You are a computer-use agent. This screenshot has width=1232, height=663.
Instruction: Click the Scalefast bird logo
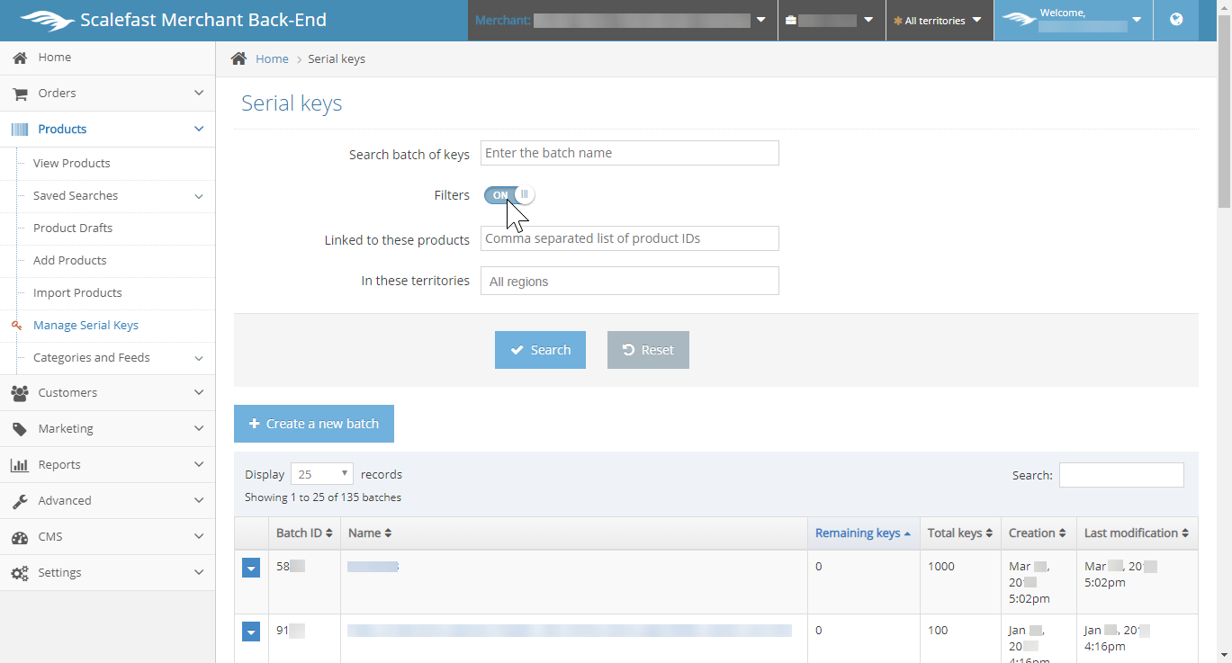pyautogui.click(x=48, y=20)
